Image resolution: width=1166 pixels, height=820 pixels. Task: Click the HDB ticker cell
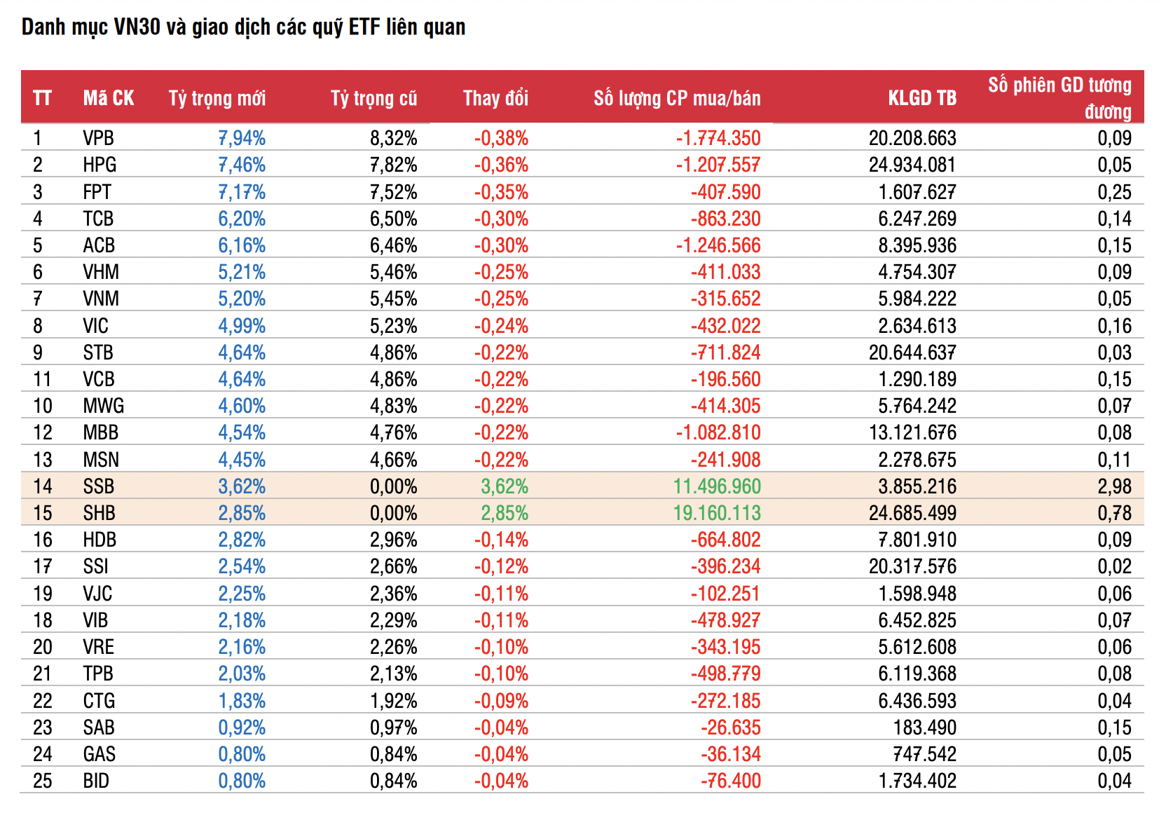pyautogui.click(x=100, y=540)
